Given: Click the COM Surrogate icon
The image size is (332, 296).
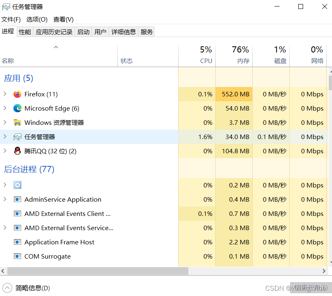Looking at the screenshot, I should click(17, 256).
